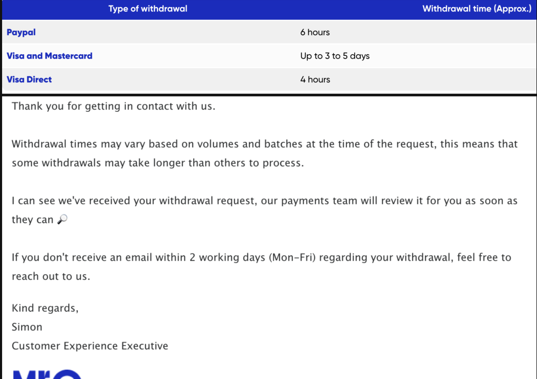Follow the Visa Direct link

point(29,80)
